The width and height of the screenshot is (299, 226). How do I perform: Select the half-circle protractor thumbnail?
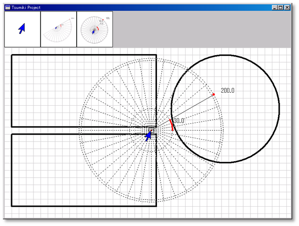(59, 29)
